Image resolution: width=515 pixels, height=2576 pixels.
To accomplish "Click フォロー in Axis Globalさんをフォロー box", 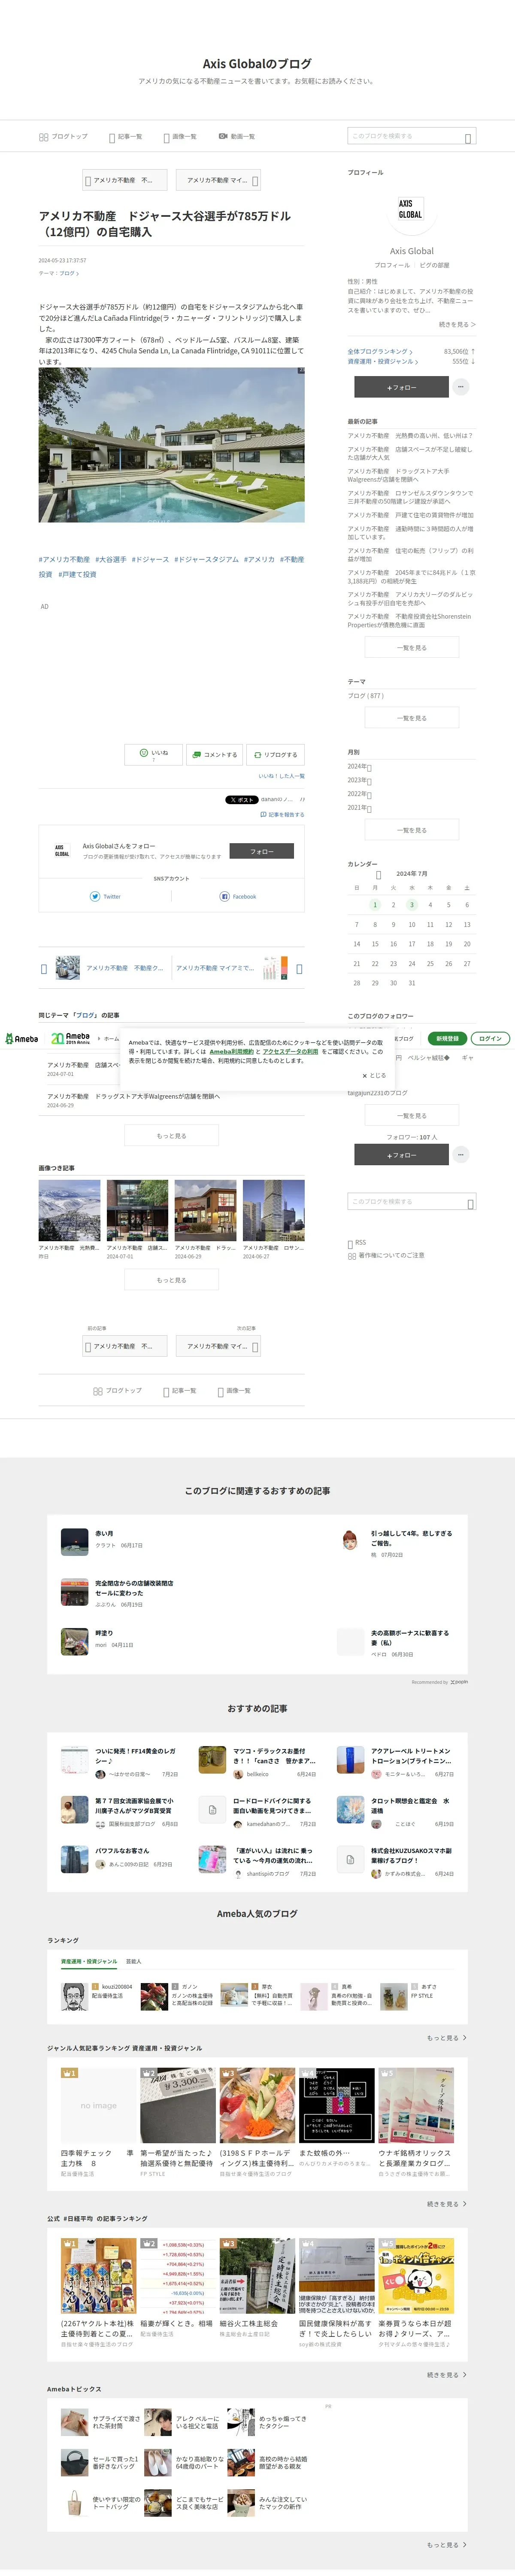I will (262, 851).
